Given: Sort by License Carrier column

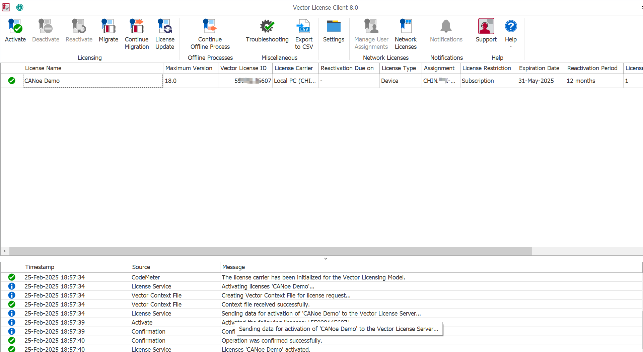Looking at the screenshot, I should click(x=295, y=68).
